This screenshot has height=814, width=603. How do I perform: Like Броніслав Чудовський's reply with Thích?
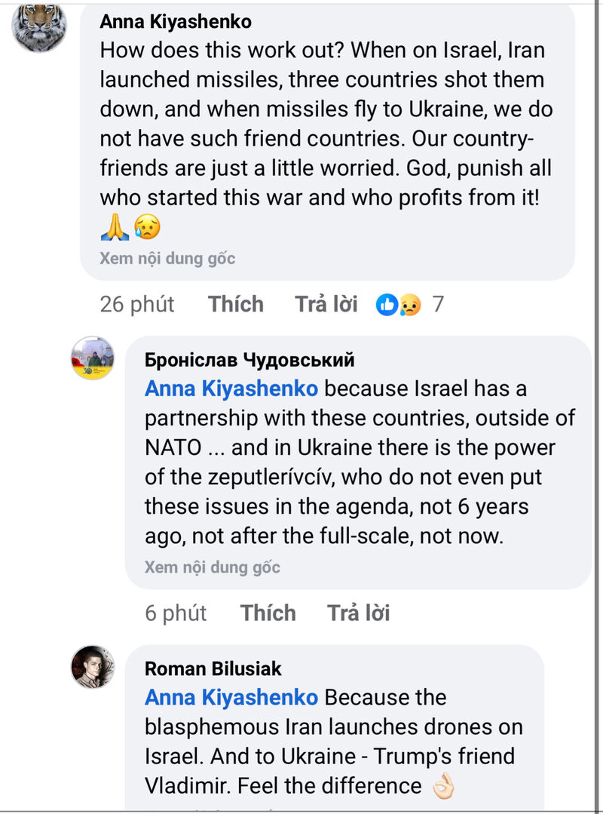point(268,613)
